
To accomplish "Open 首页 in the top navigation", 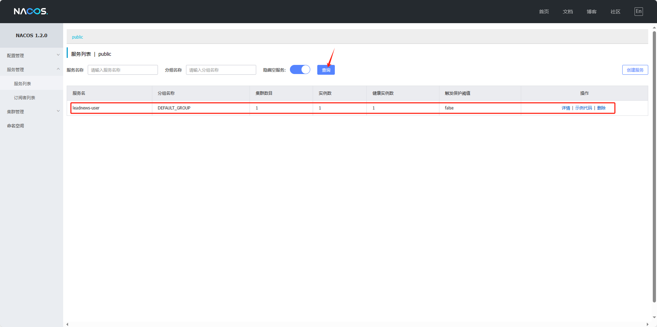I will pos(544,12).
